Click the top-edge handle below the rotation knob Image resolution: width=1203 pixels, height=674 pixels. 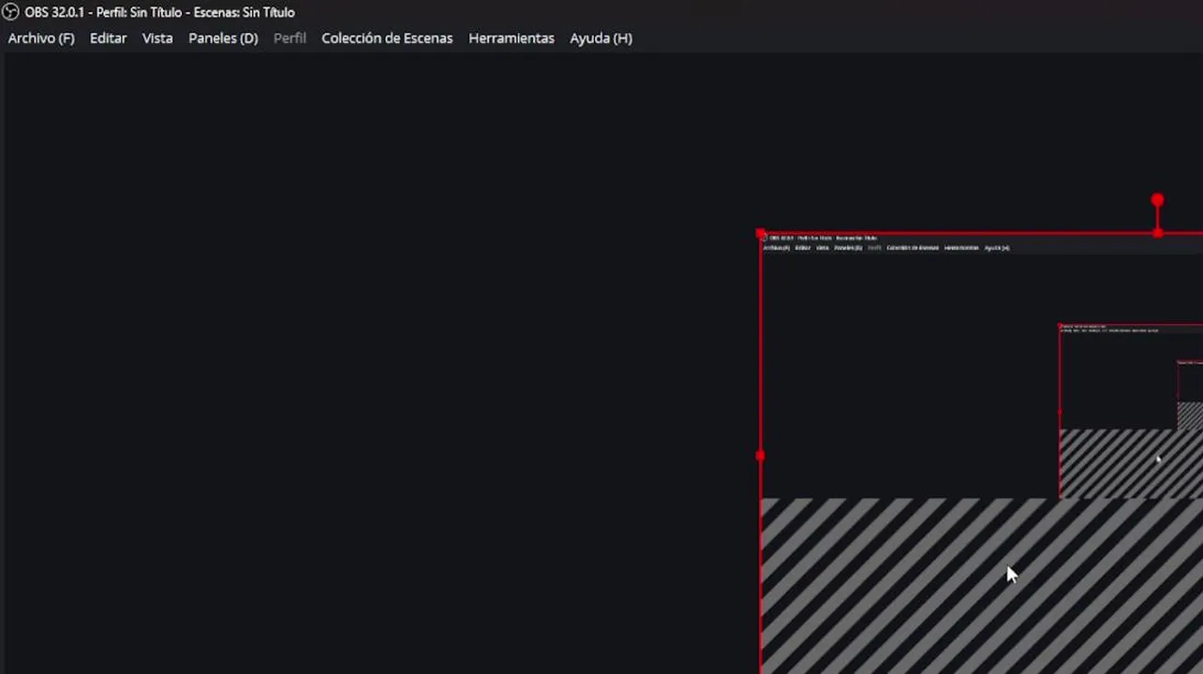click(1157, 233)
